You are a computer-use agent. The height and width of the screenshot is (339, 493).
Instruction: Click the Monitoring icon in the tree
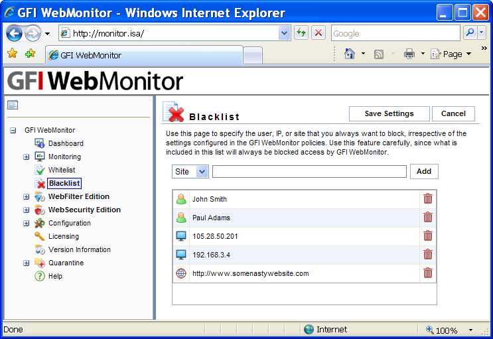pyautogui.click(x=40, y=157)
